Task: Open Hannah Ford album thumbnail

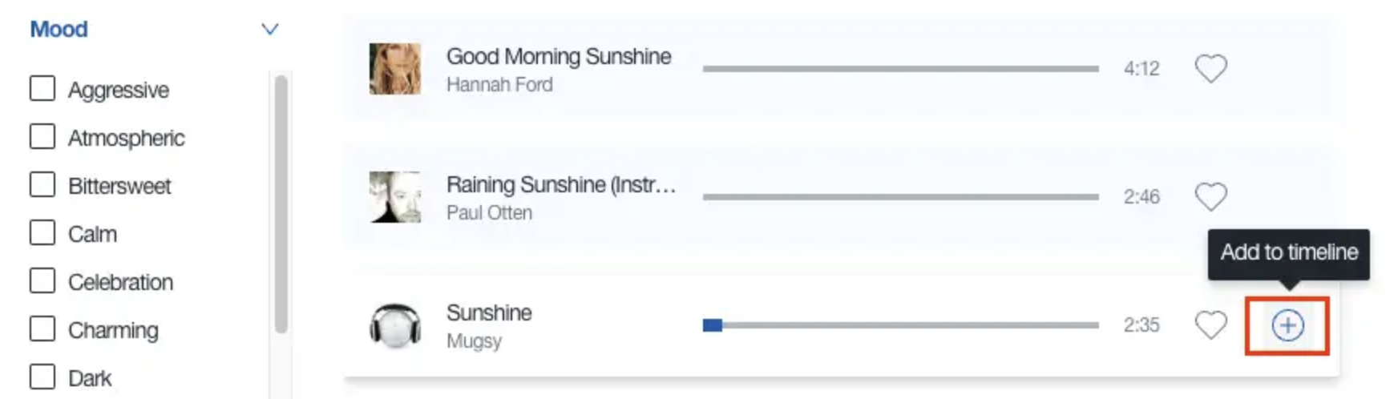Action: coord(395,69)
